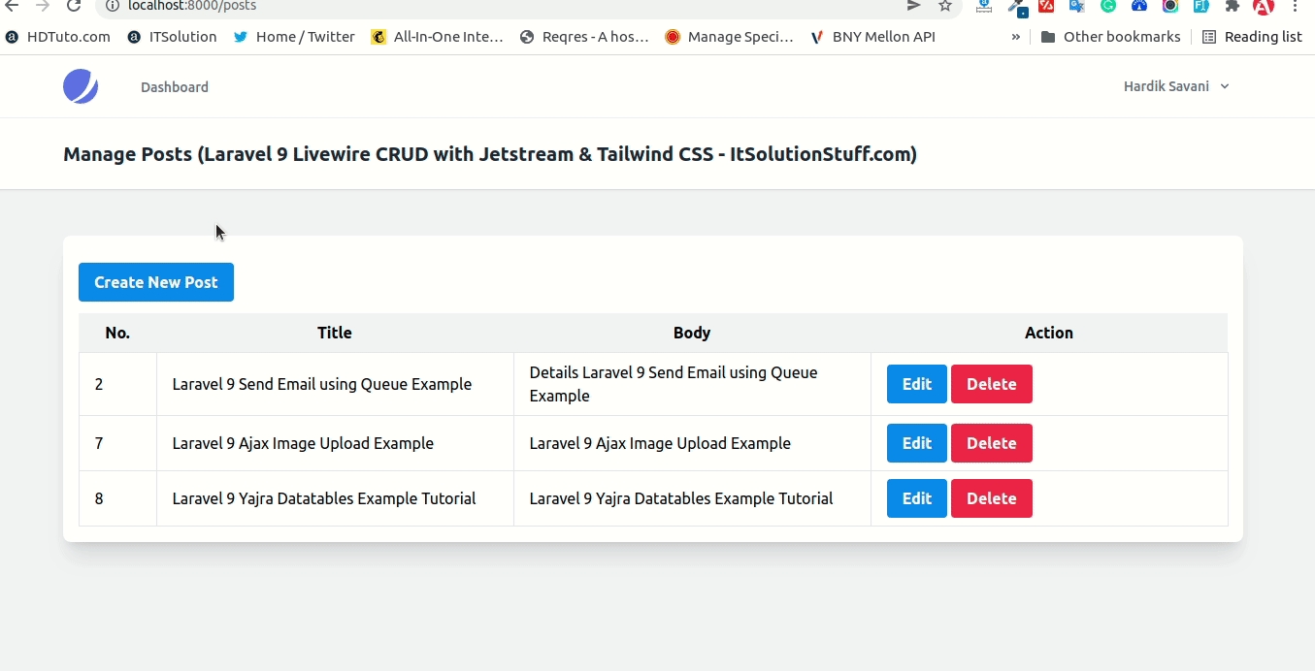Click the site info icon in address bar
Image resolution: width=1315 pixels, height=671 pixels.
point(112,6)
